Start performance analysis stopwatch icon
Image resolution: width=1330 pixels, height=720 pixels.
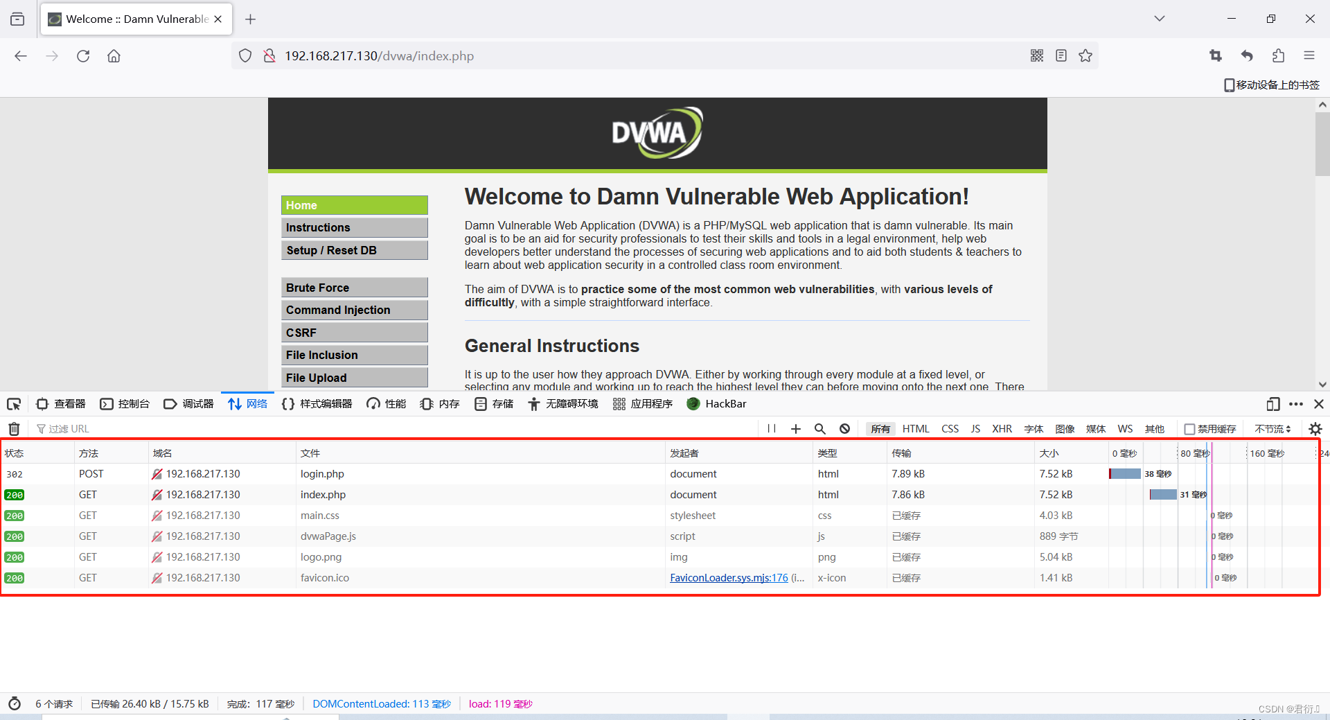click(15, 703)
